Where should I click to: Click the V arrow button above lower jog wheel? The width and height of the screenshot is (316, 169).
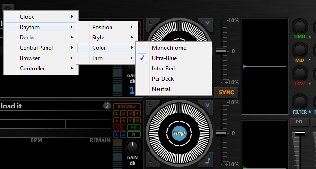point(207,105)
